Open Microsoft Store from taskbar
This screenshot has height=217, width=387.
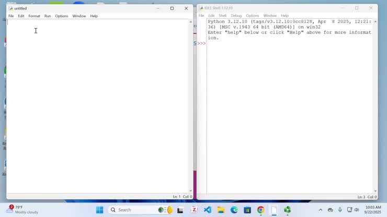coord(247,210)
